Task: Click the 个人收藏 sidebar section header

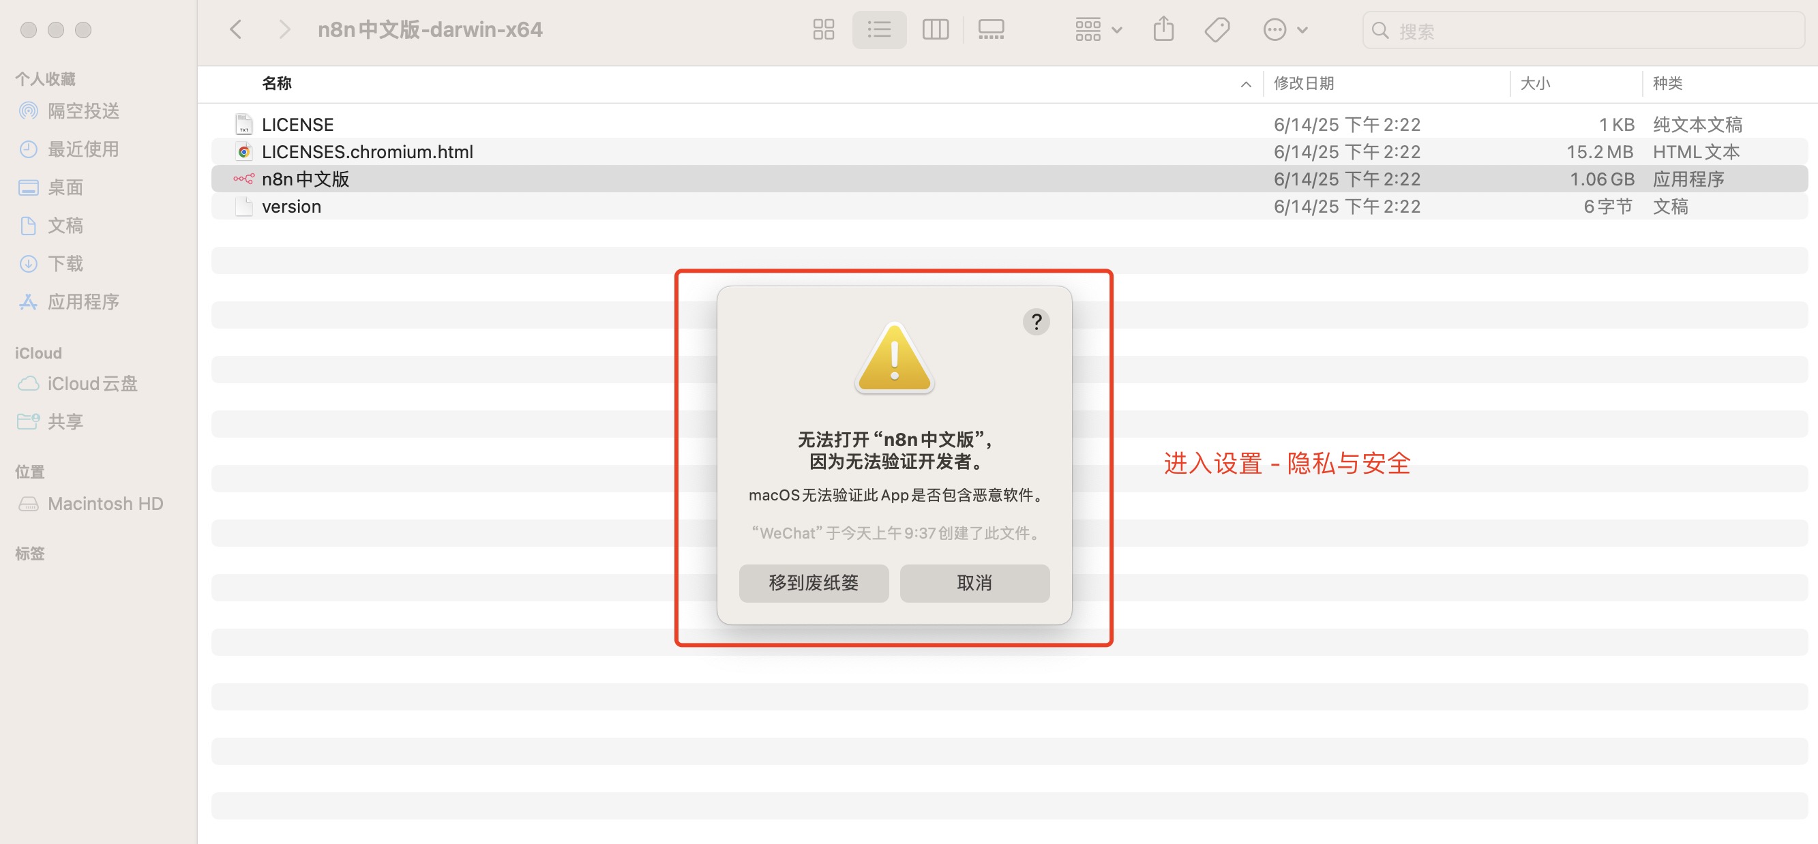Action: 45,78
